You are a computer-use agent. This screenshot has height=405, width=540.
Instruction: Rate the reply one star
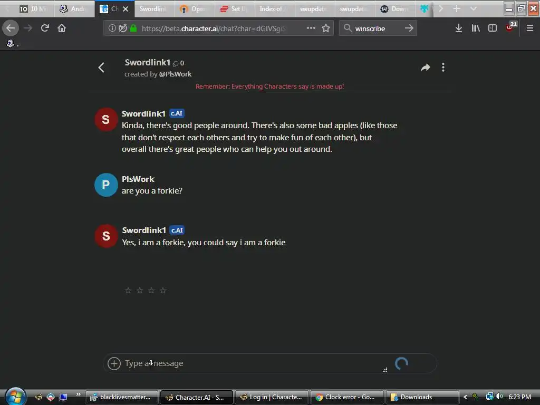click(x=128, y=291)
